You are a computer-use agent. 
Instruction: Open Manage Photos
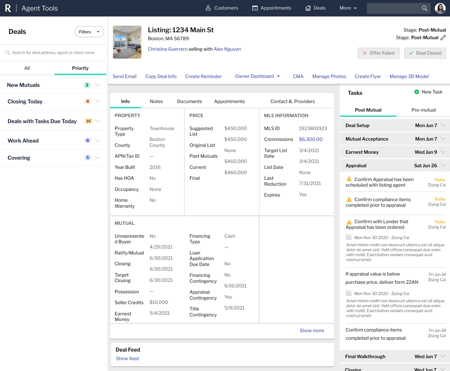pyautogui.click(x=329, y=76)
